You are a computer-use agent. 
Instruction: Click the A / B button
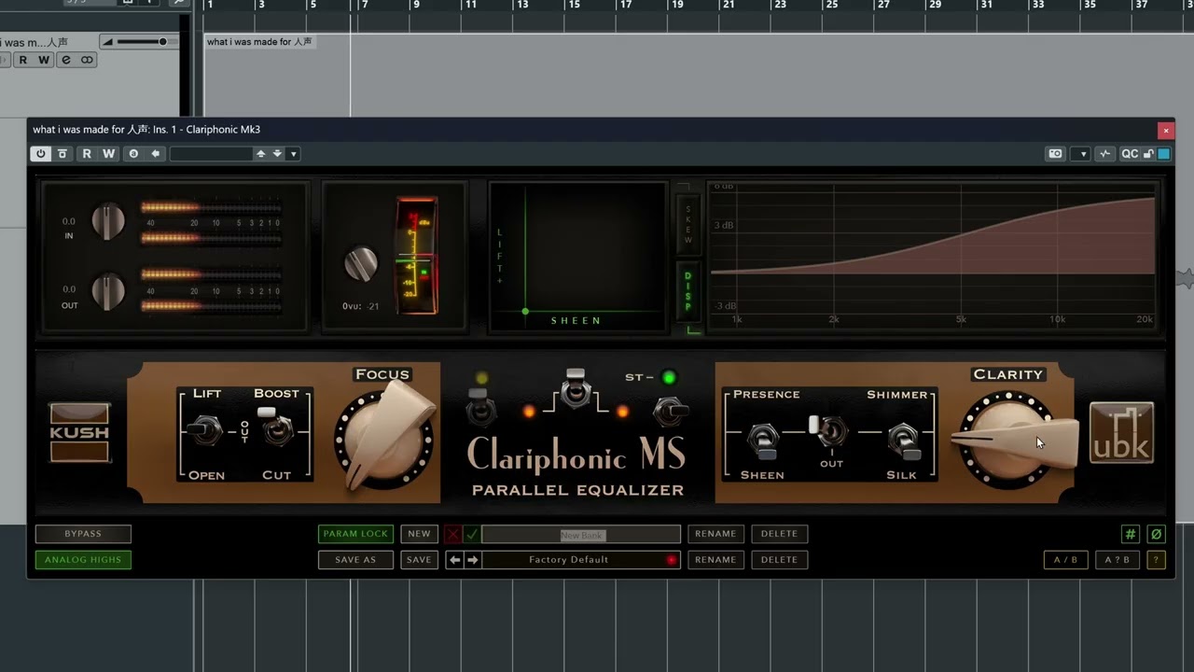(x=1065, y=560)
